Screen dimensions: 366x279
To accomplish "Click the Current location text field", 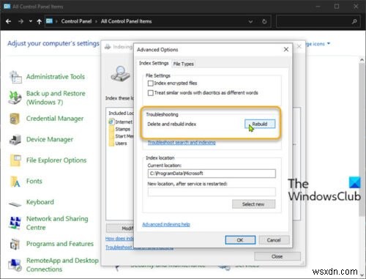I will (212, 174).
